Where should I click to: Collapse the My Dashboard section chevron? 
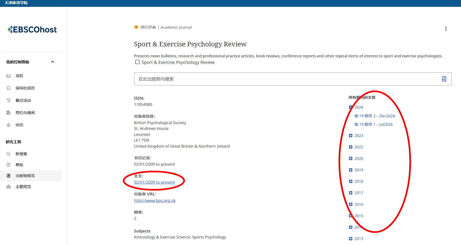click(x=53, y=62)
